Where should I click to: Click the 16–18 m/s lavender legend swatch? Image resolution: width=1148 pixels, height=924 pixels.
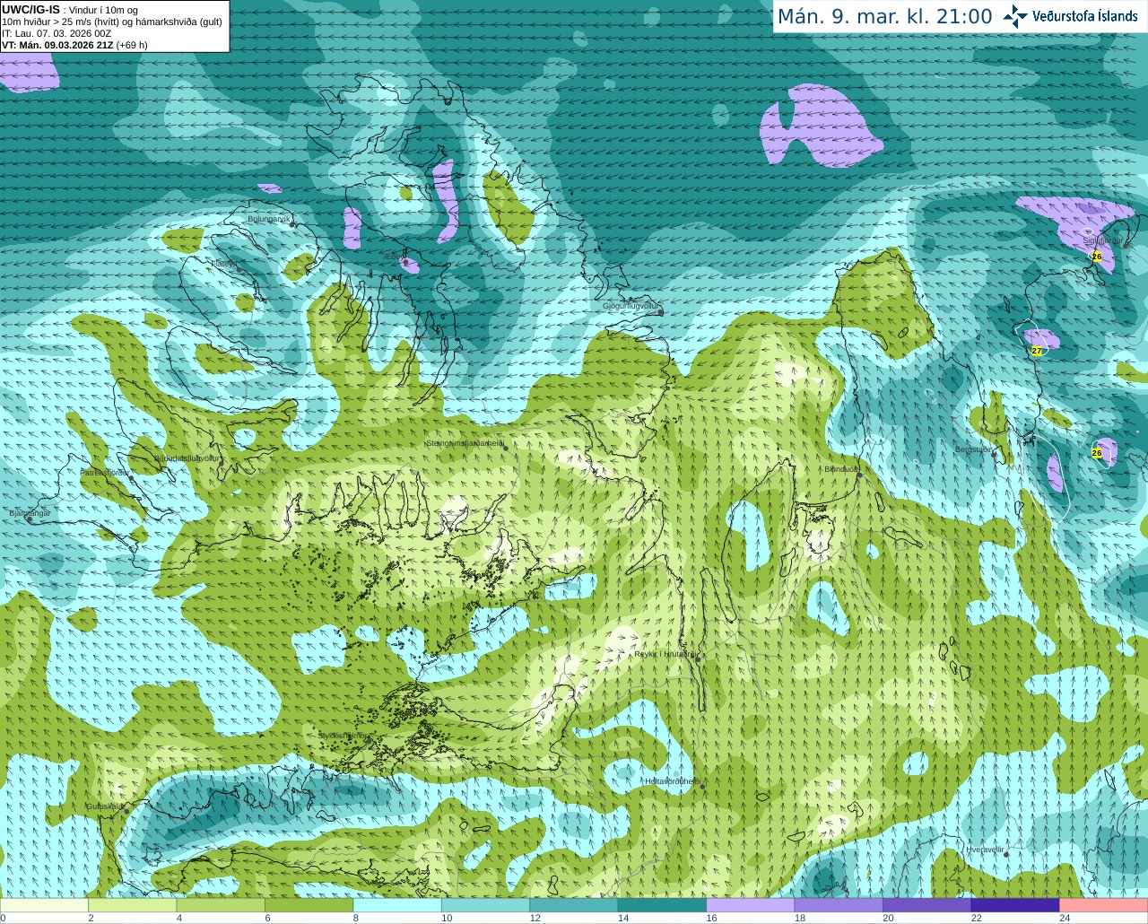coord(751,905)
